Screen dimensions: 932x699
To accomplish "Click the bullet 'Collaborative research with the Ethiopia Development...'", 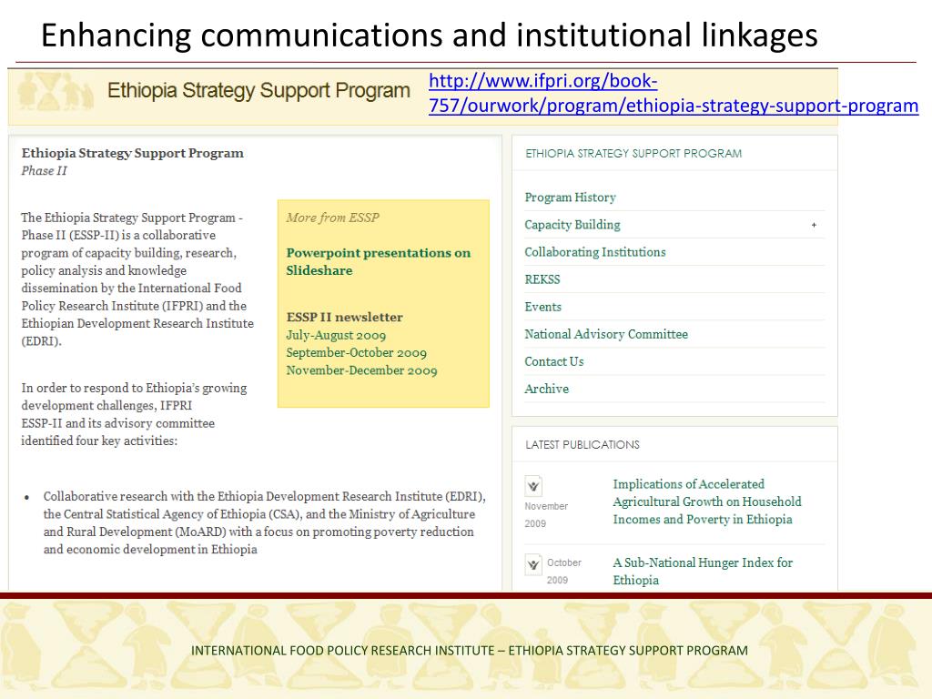I will [265, 522].
